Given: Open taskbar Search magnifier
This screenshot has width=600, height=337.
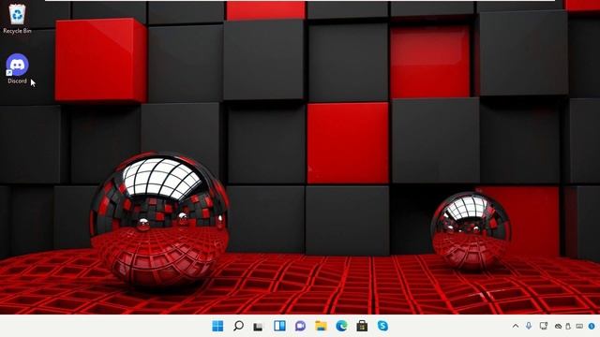Looking at the screenshot, I should point(238,326).
